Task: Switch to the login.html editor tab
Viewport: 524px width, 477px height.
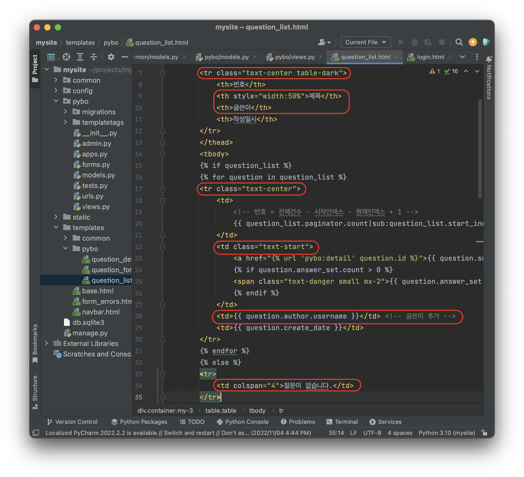Action: [x=430, y=57]
